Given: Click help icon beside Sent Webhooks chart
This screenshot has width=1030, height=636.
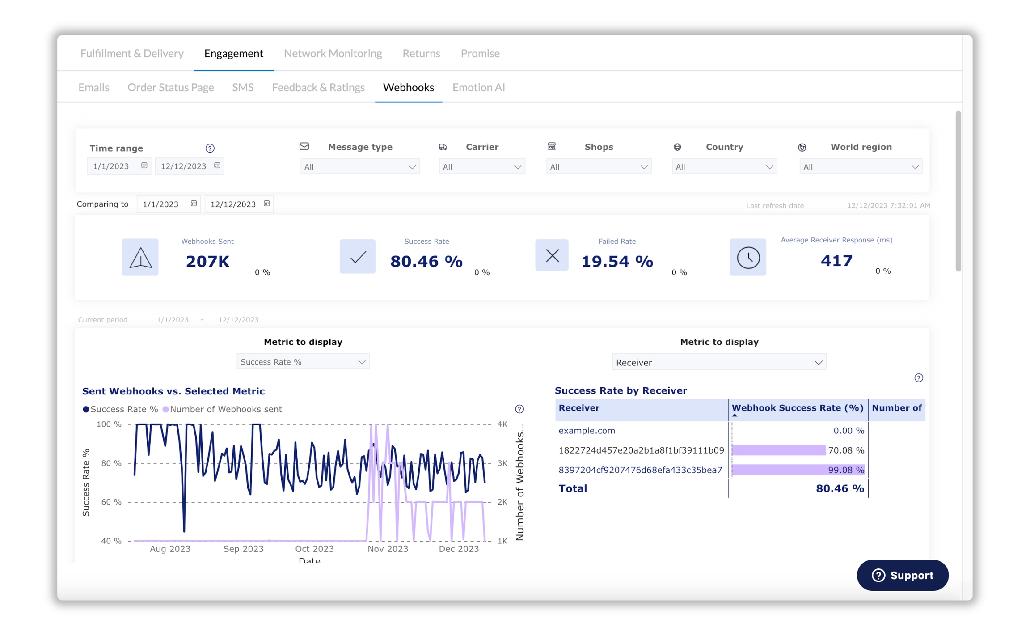Looking at the screenshot, I should (x=519, y=409).
